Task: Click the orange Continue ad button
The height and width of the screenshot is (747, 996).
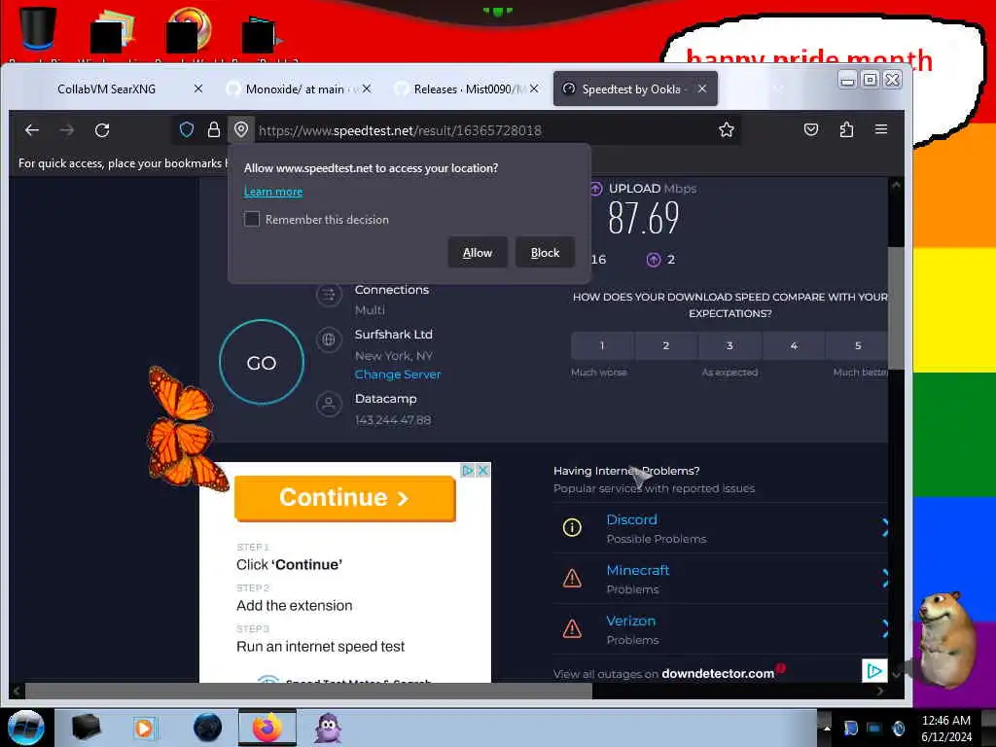Action: tap(345, 498)
